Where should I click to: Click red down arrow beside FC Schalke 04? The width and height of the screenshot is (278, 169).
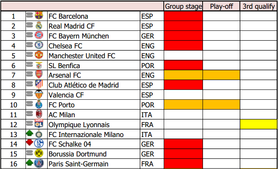30,144
